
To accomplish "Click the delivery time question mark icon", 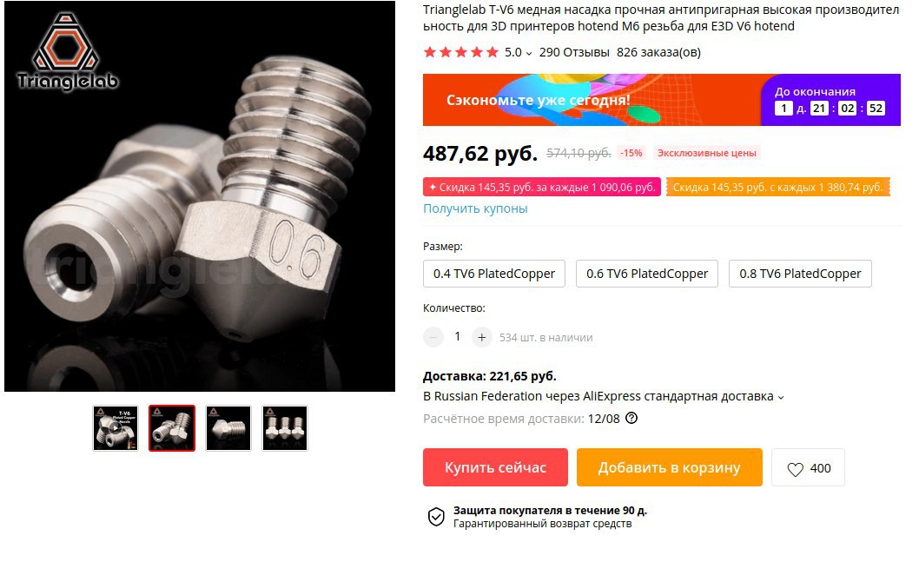I will coord(631,418).
